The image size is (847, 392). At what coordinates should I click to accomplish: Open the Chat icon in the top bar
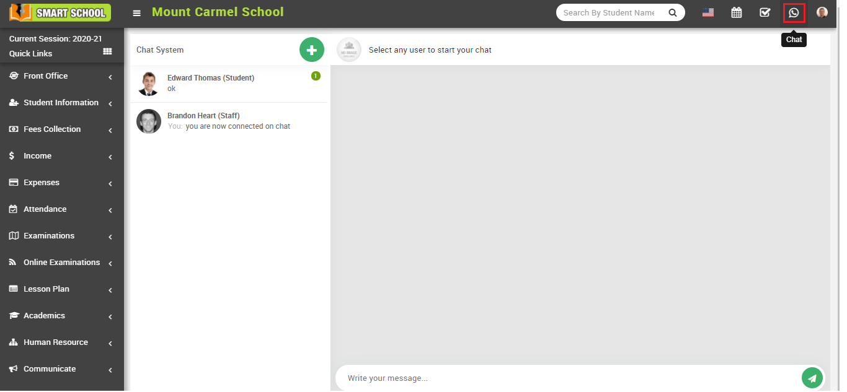tap(794, 12)
